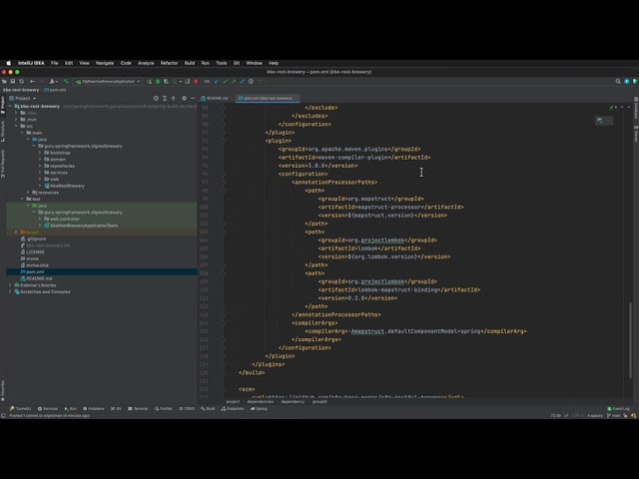The height and width of the screenshot is (479, 639).
Task: Click the editor vertical scrollbar
Action: coord(630,338)
